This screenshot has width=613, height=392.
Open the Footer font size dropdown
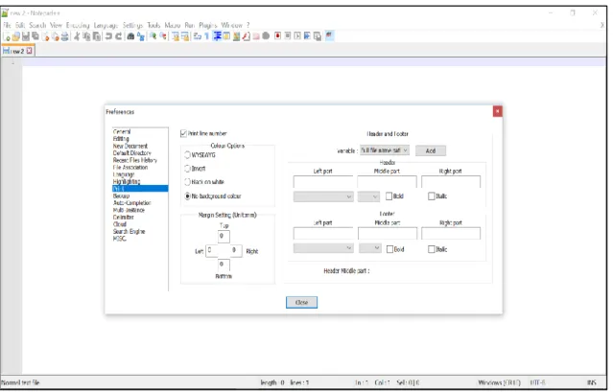click(x=370, y=248)
